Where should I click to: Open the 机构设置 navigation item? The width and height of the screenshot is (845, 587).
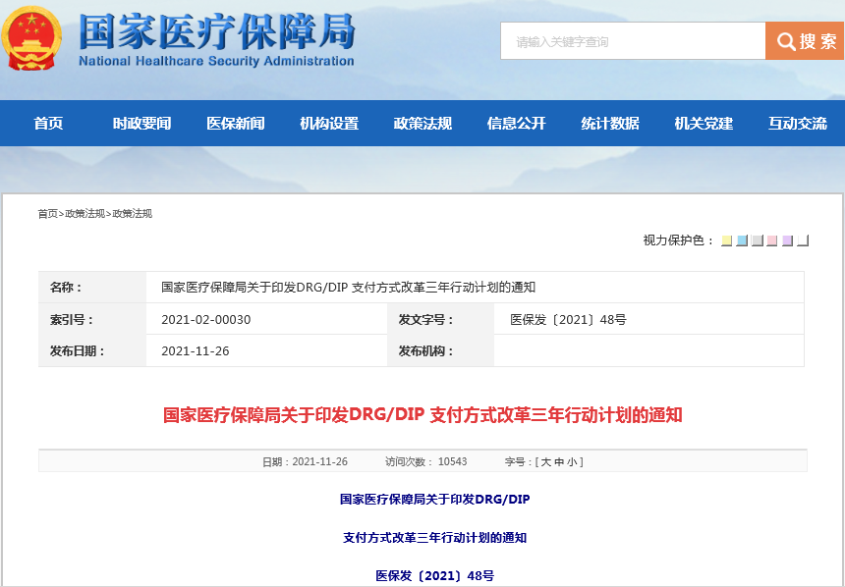pos(329,124)
